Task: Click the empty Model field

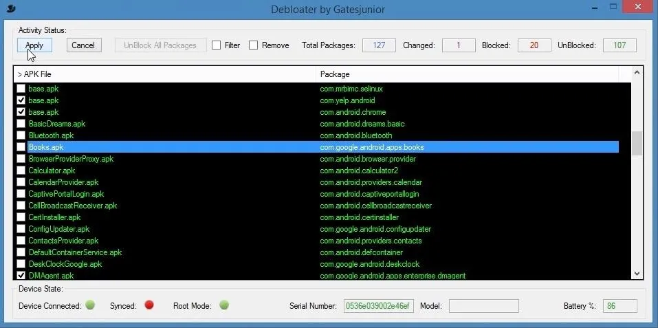Action: 484,306
